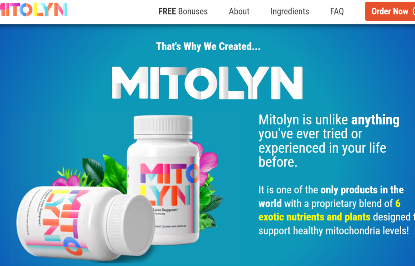The height and width of the screenshot is (266, 415).
Task: Click the yellow "exotic nutrients and plants" text
Action: tap(314, 217)
